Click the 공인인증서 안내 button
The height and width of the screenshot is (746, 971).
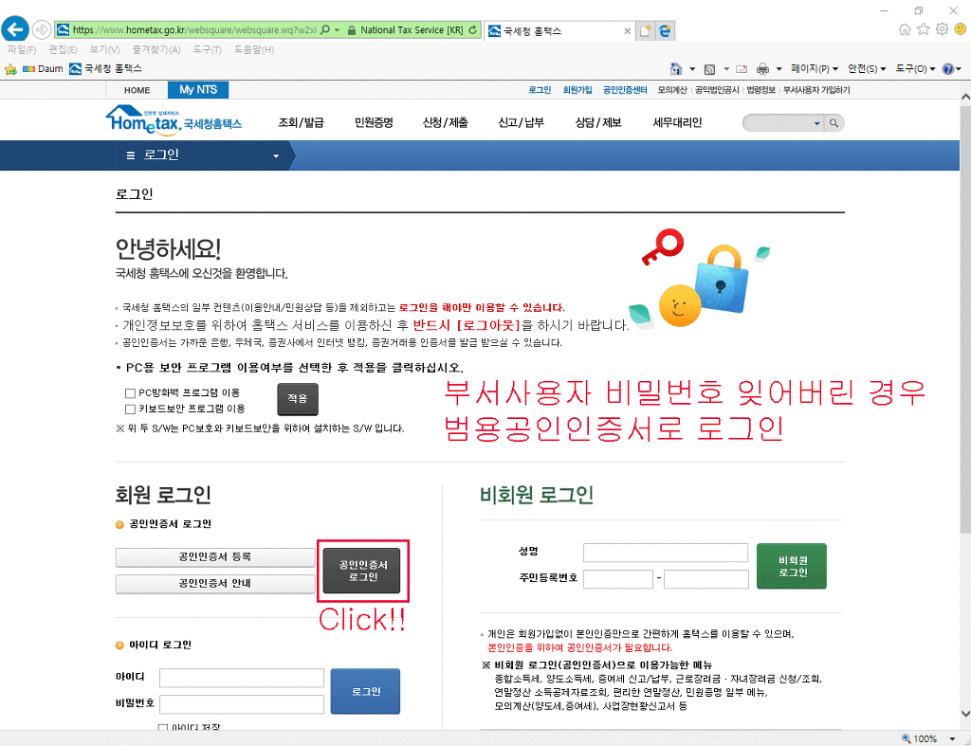tap(215, 584)
